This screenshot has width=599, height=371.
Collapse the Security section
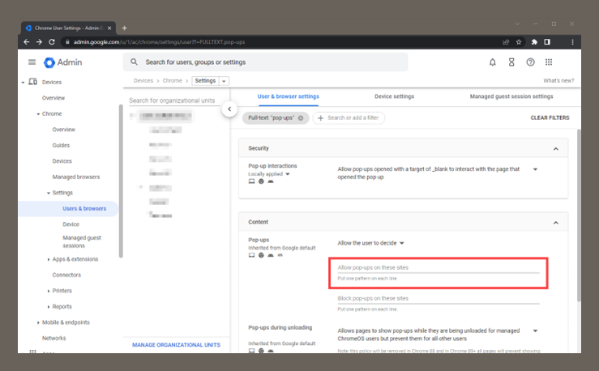click(555, 149)
